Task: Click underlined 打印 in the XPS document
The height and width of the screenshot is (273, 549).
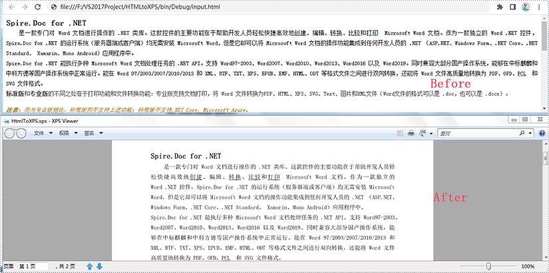Action: click(274, 177)
